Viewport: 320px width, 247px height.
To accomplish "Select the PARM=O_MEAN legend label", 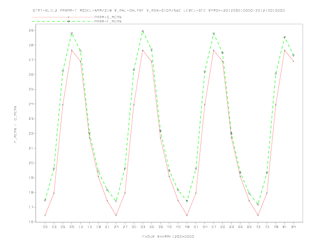I will click(108, 17).
